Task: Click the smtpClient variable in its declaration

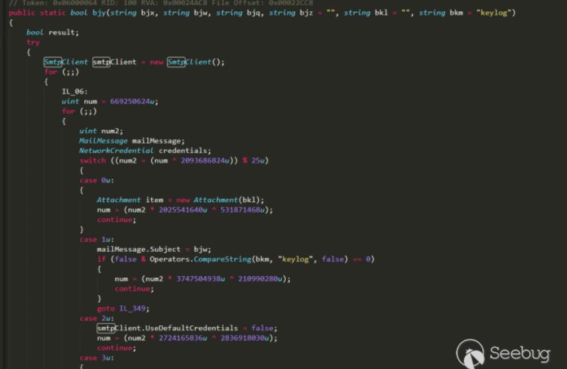Action: tap(114, 62)
